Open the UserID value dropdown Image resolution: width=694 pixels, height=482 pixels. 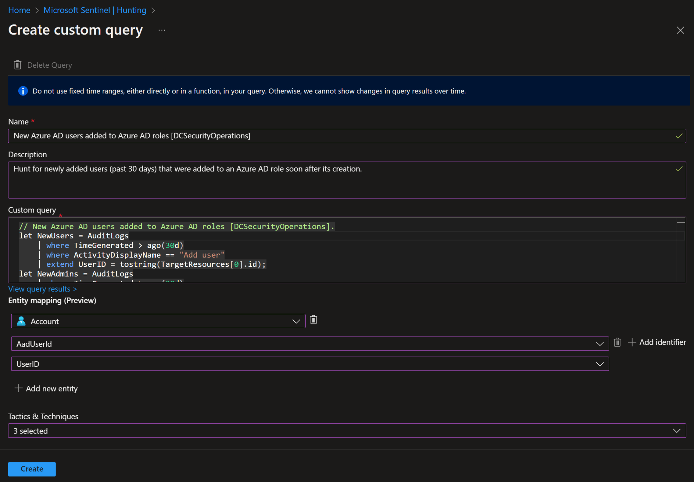click(600, 364)
